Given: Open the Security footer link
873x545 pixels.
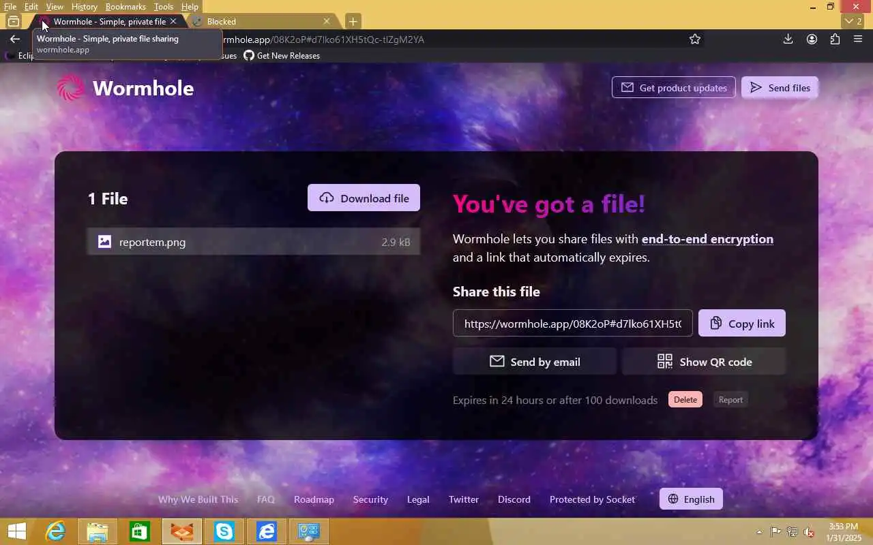Looking at the screenshot, I should (370, 499).
